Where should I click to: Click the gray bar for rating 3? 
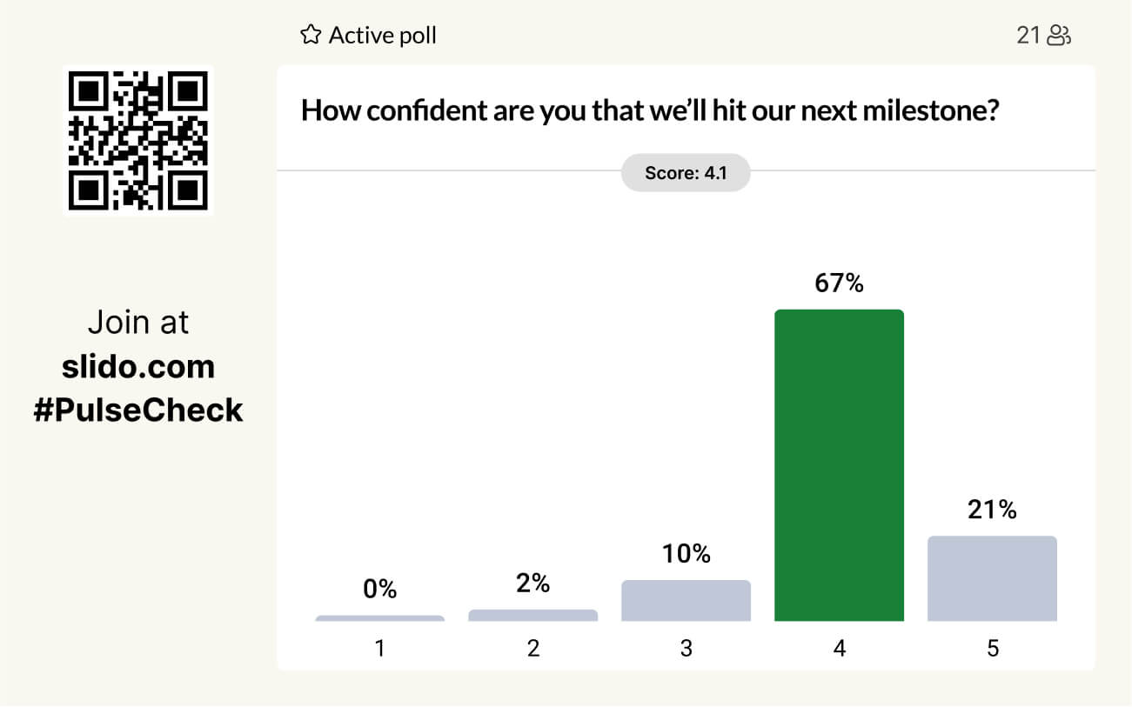[x=686, y=600]
